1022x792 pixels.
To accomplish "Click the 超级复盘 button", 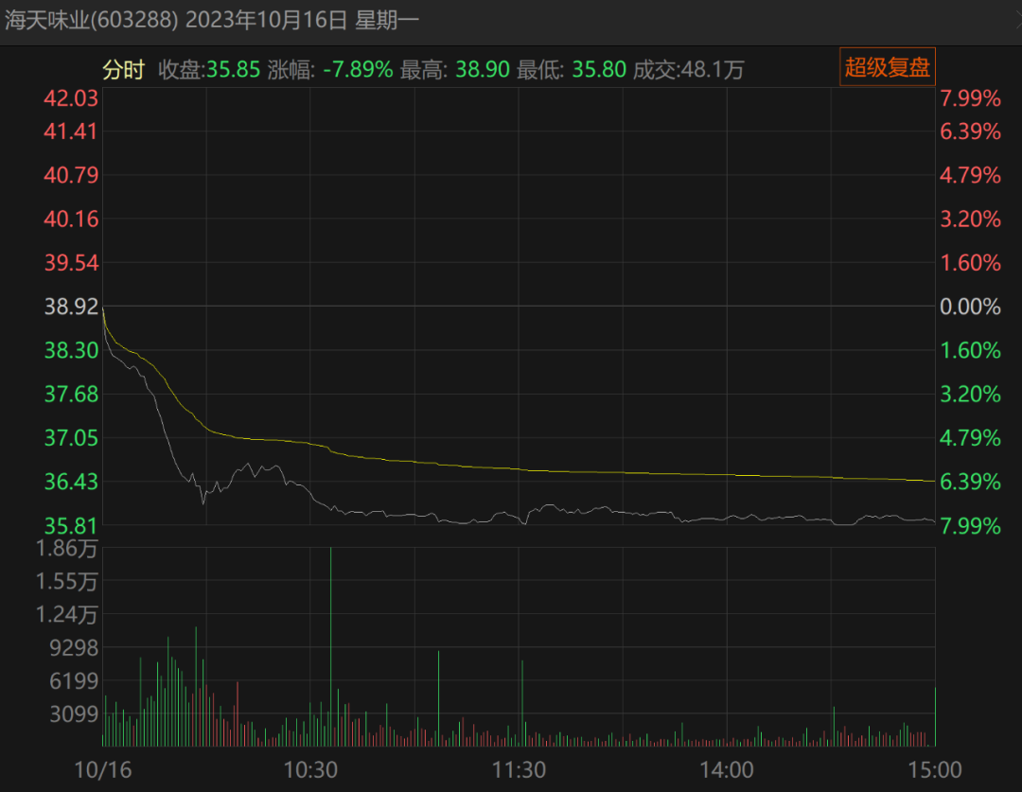I will (887, 67).
